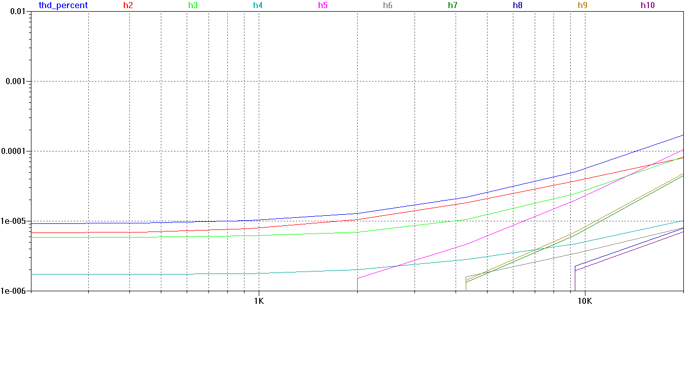Viewport: 693px width, 389px height.
Task: Select the h7 trace label
Action: pyautogui.click(x=453, y=6)
